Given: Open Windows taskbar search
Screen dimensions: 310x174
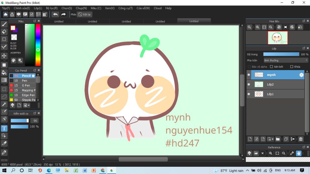Looking at the screenshot, I should click(13, 170).
